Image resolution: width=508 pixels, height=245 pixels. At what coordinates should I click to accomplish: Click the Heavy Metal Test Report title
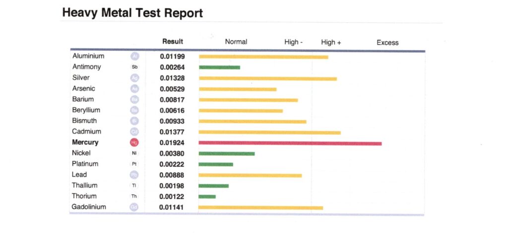(x=132, y=13)
